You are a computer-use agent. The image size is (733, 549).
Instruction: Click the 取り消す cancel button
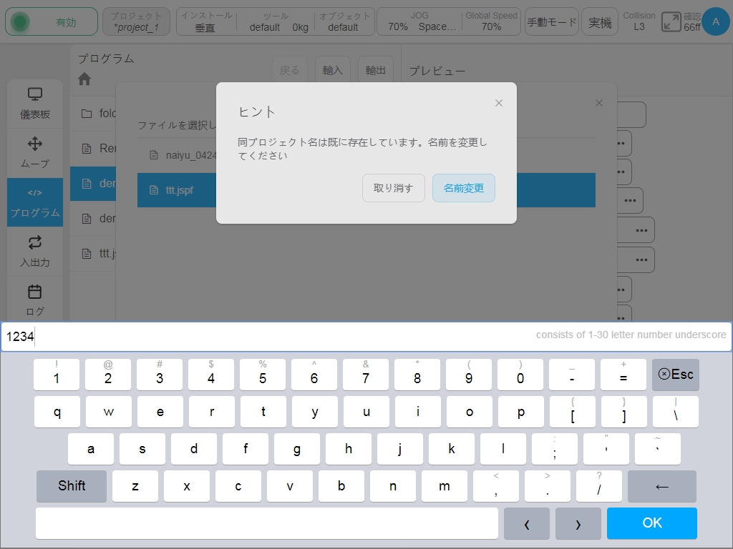(393, 188)
